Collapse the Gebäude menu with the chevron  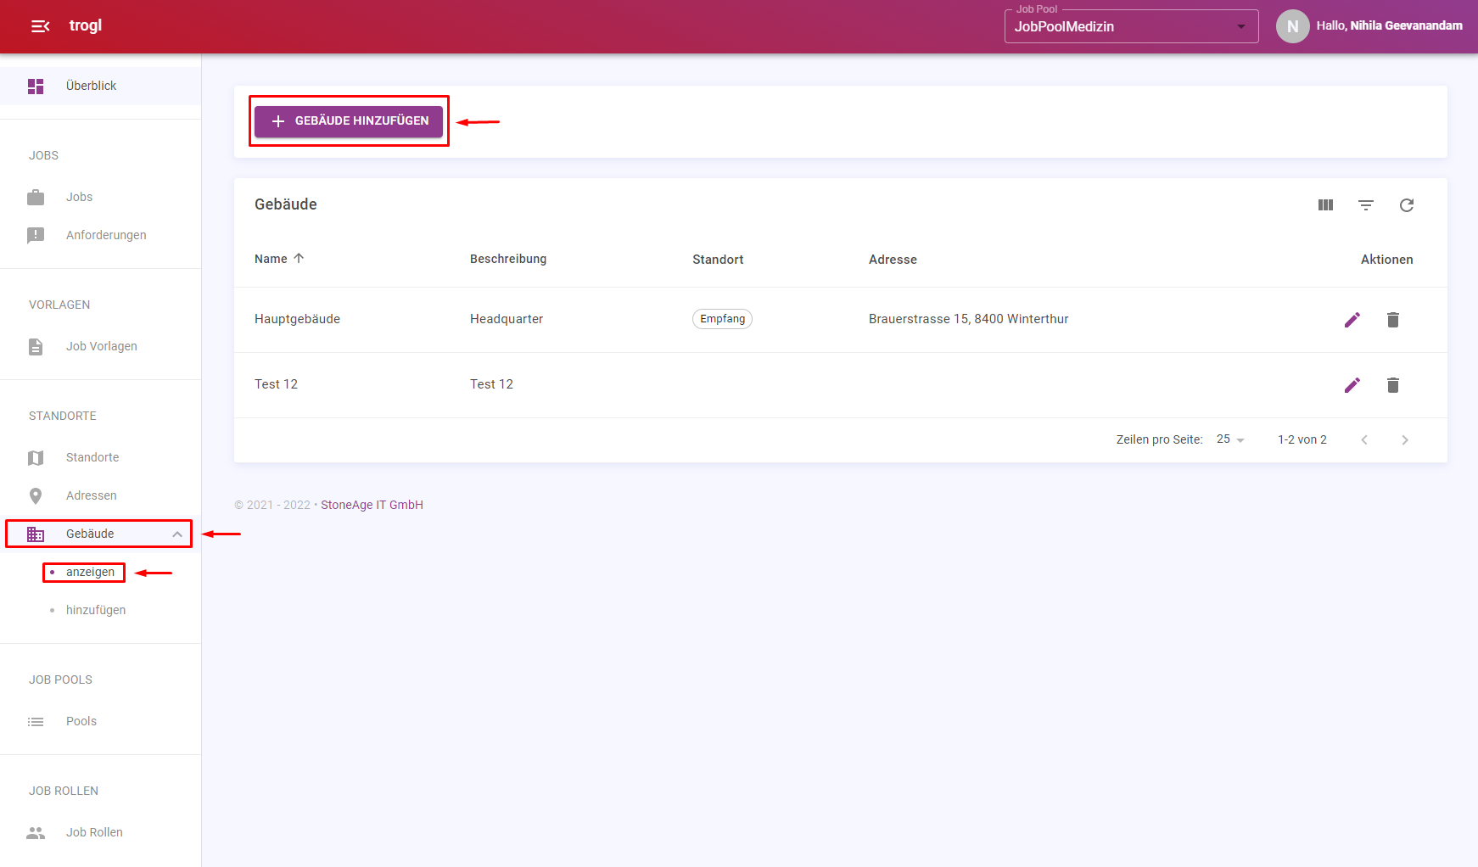pos(177,534)
